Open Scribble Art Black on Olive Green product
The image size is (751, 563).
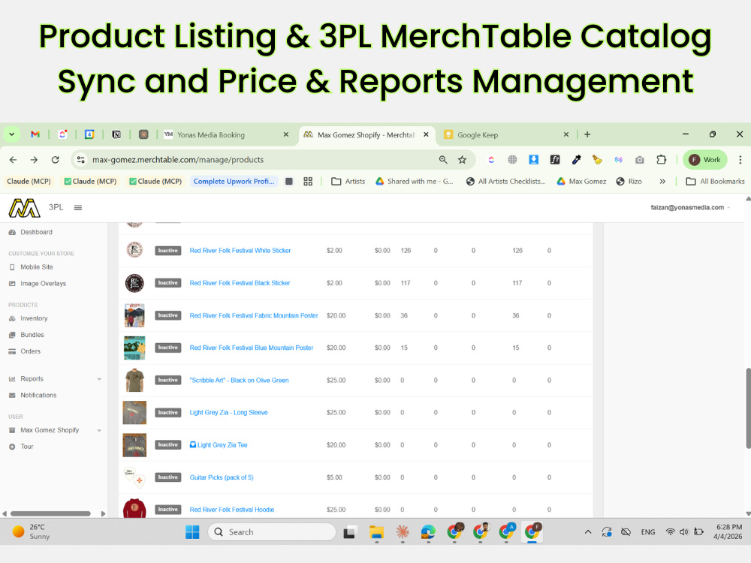(x=239, y=380)
